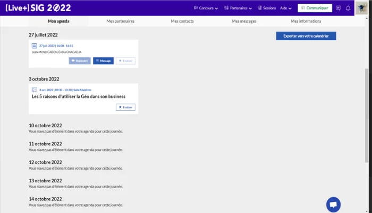Expand the Partenaires dropdown menu

(x=238, y=8)
